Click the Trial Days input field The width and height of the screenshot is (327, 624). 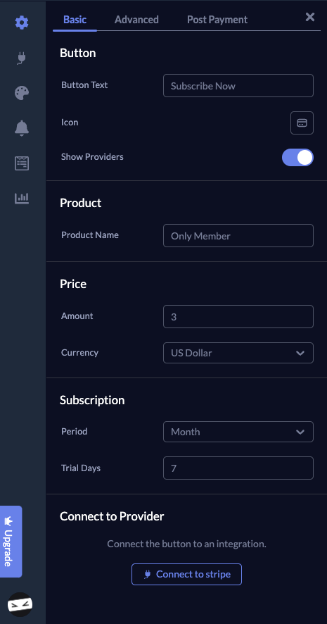[x=238, y=468]
